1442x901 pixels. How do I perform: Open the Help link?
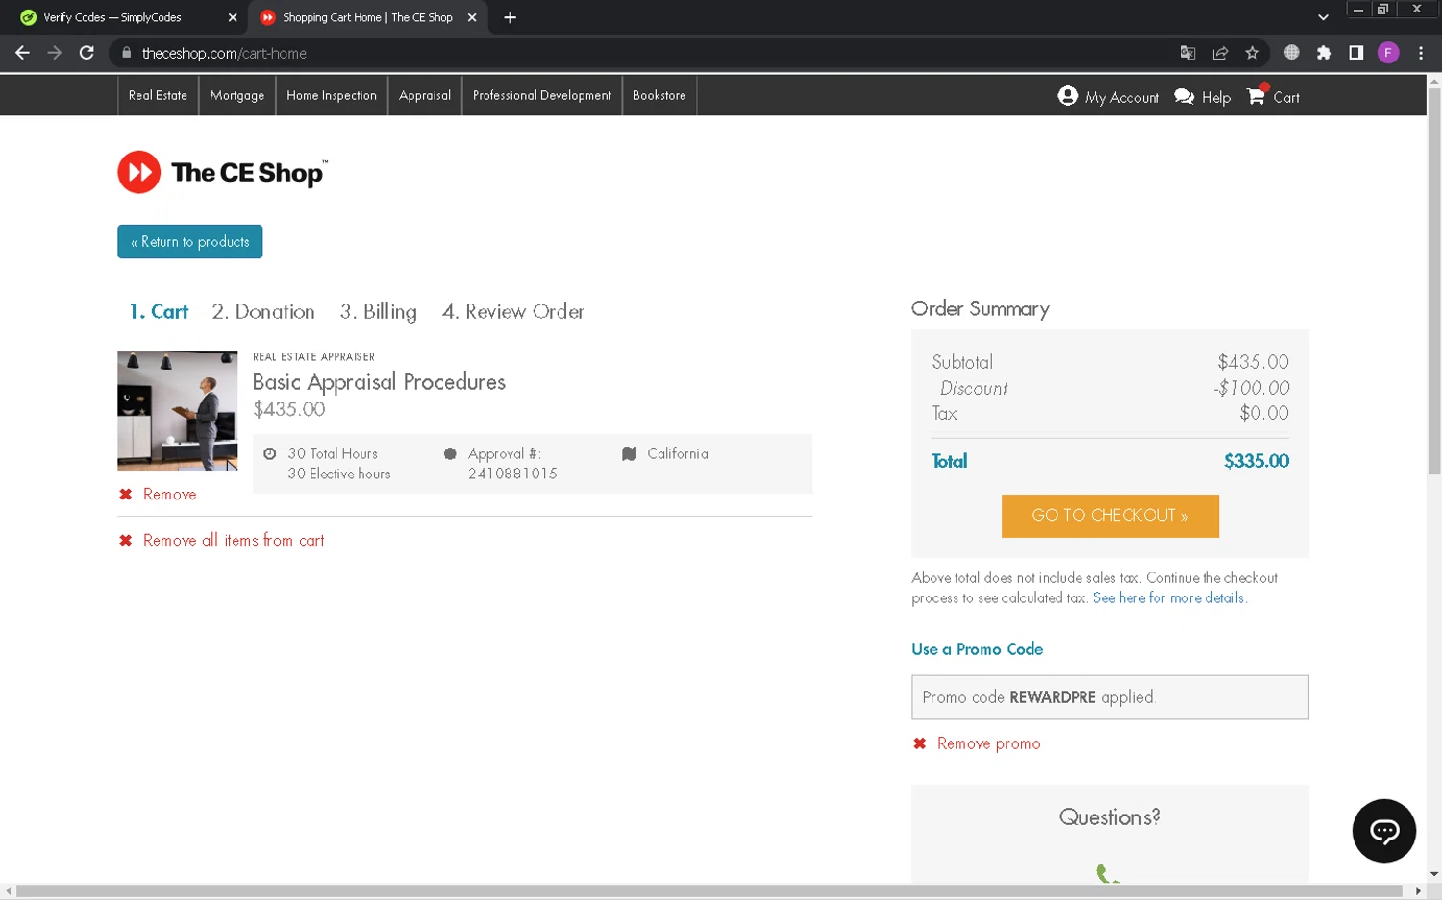1216,97
